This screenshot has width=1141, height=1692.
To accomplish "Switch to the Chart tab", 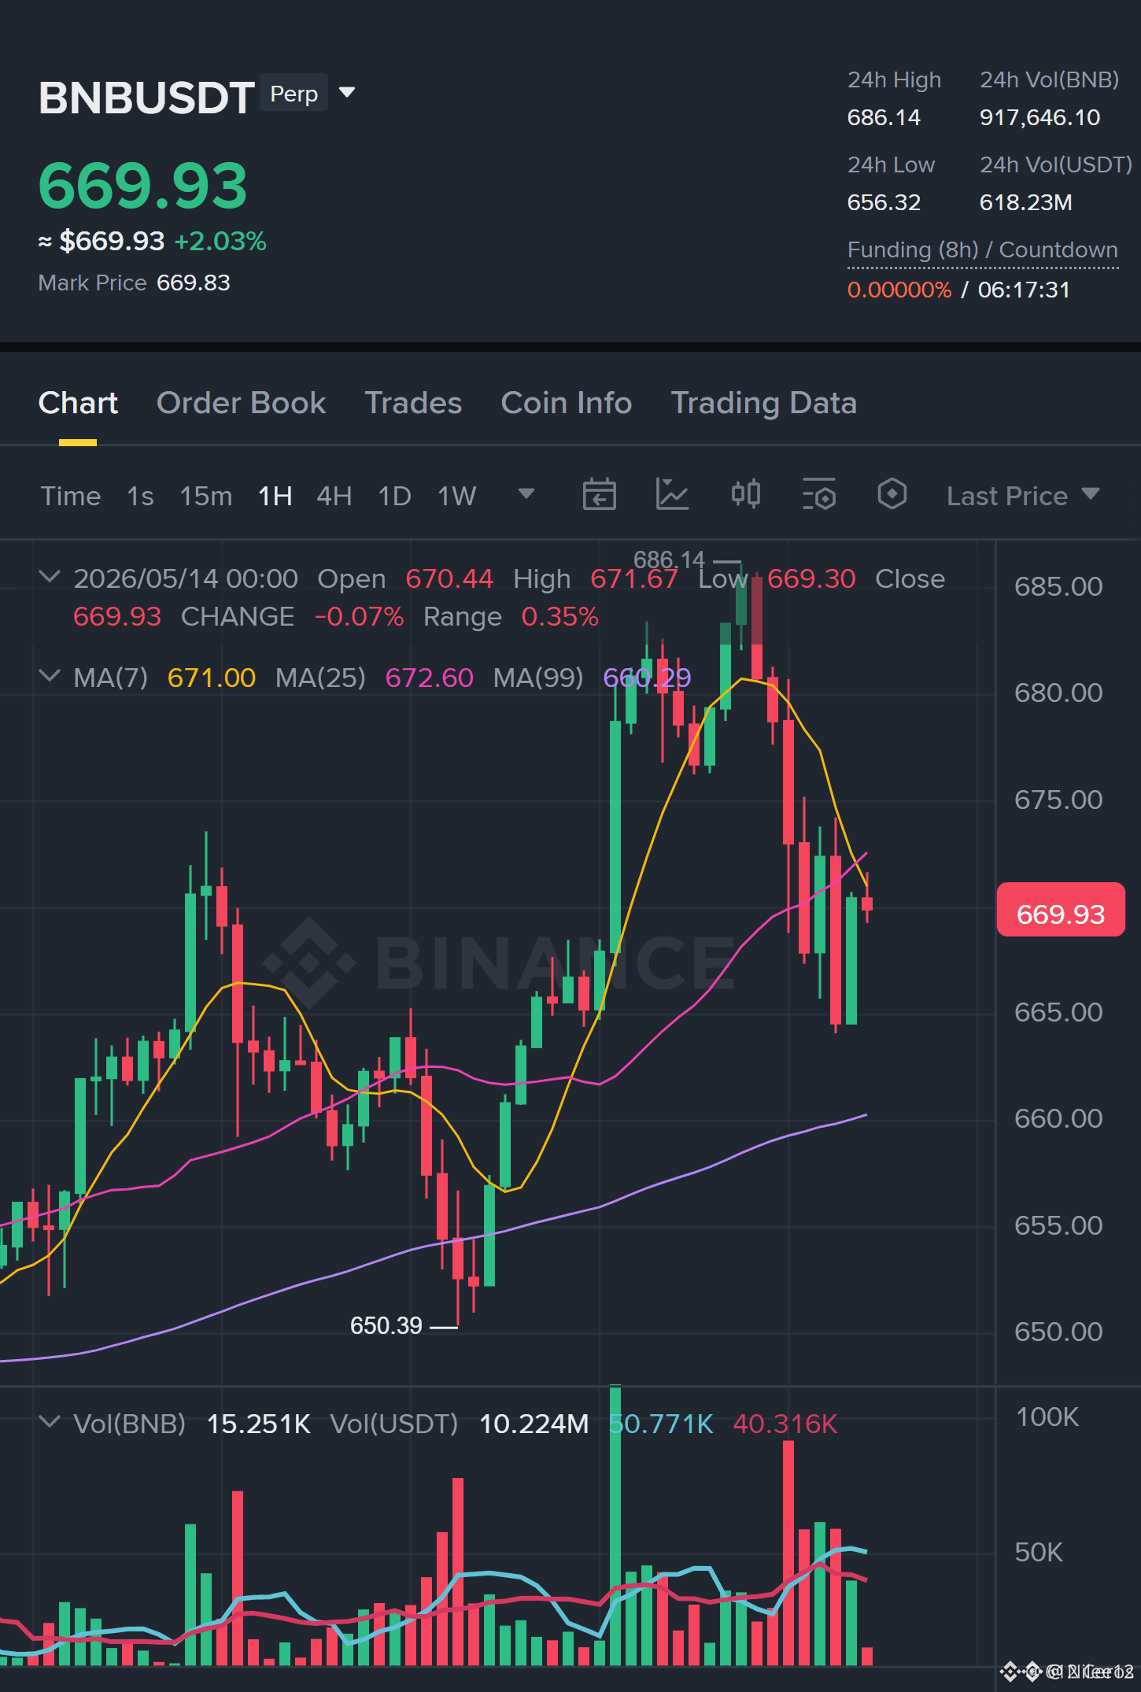I will (78, 403).
